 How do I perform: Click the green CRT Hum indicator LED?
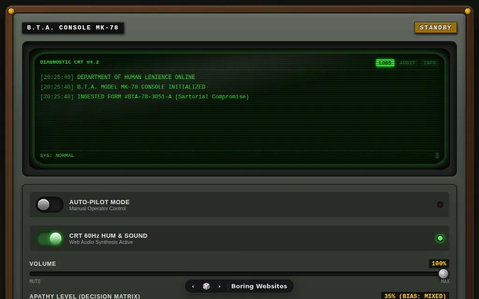(x=440, y=238)
